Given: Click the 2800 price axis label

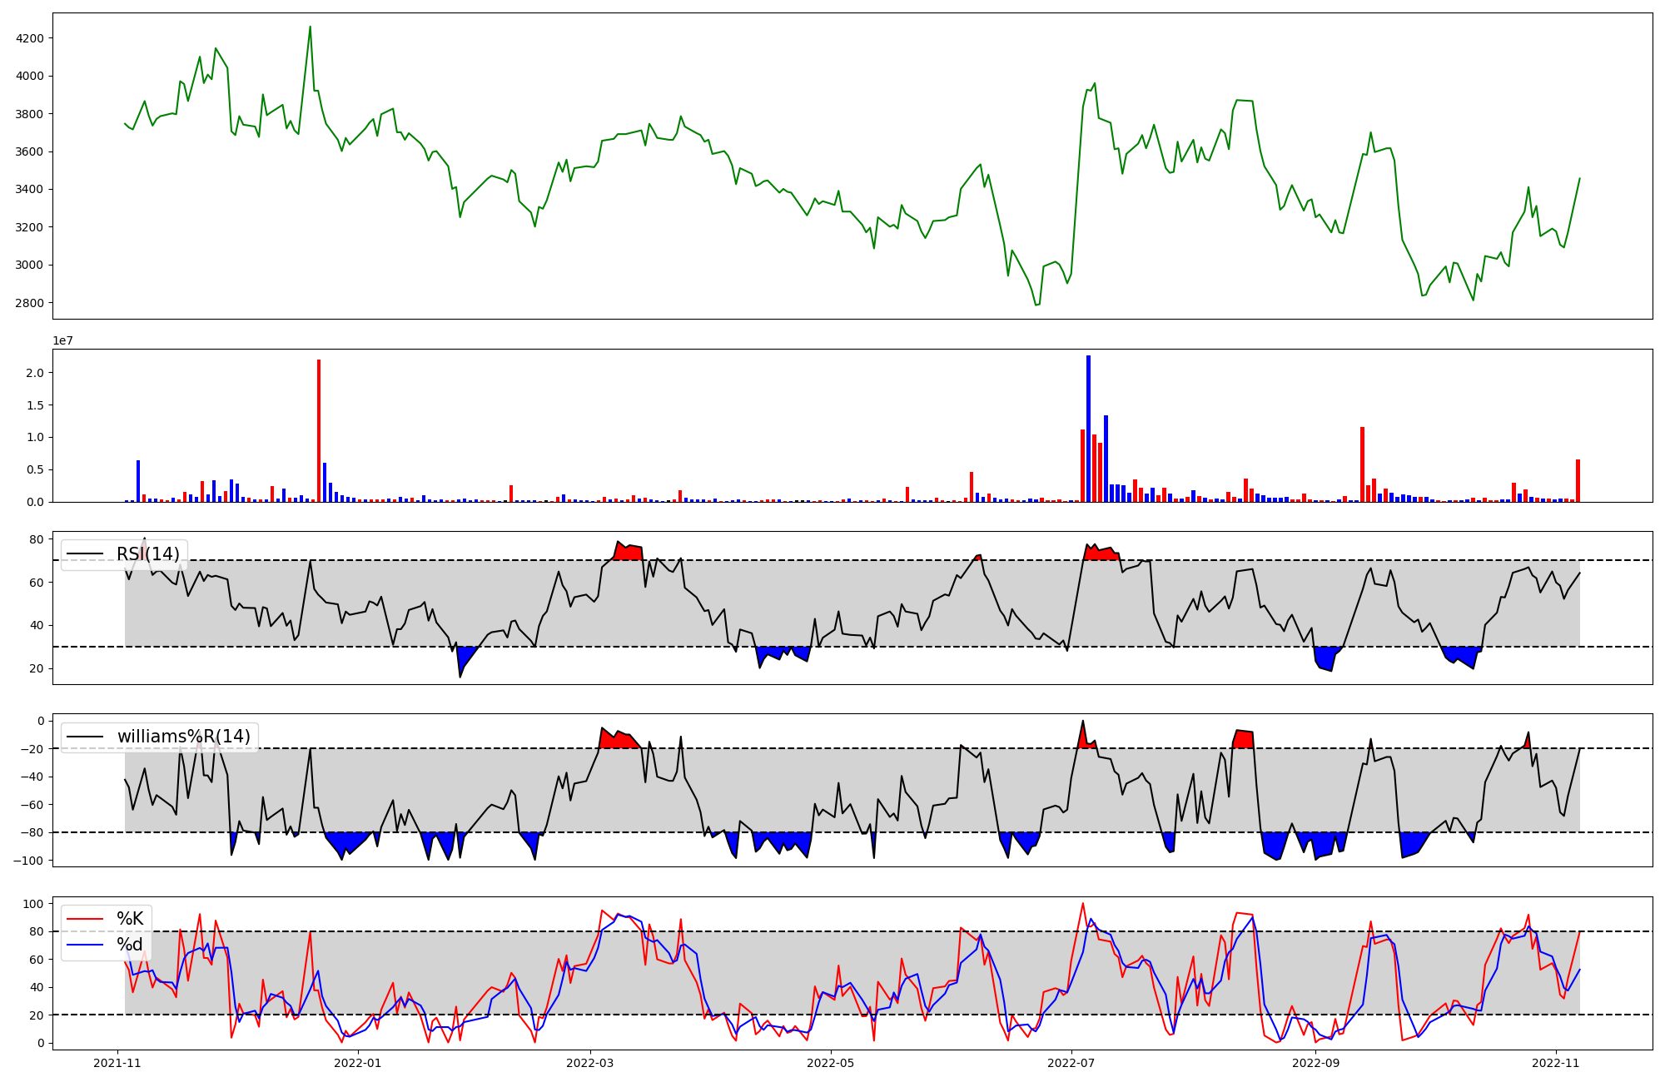Looking at the screenshot, I should (x=30, y=303).
